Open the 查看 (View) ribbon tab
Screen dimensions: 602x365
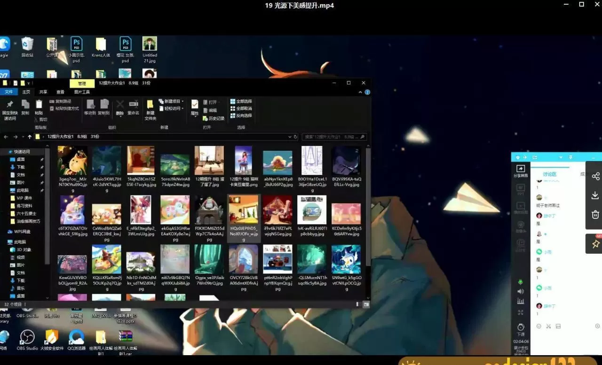60,92
